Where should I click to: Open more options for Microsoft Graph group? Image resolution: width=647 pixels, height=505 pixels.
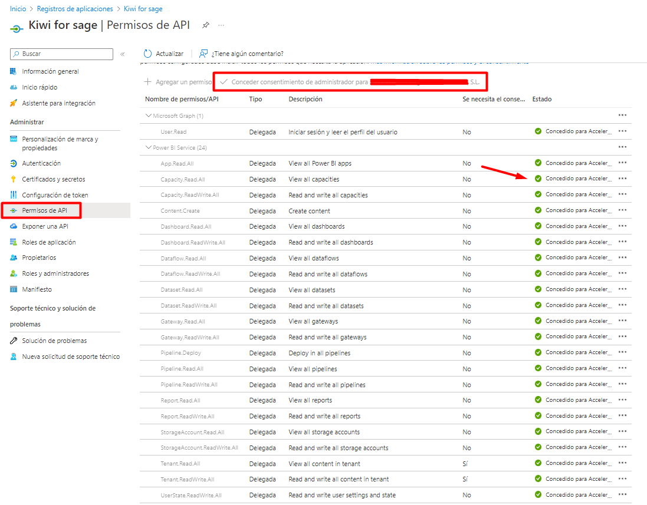tap(622, 115)
